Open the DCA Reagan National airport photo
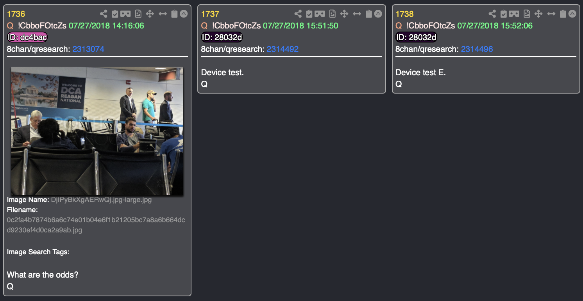 (x=97, y=131)
